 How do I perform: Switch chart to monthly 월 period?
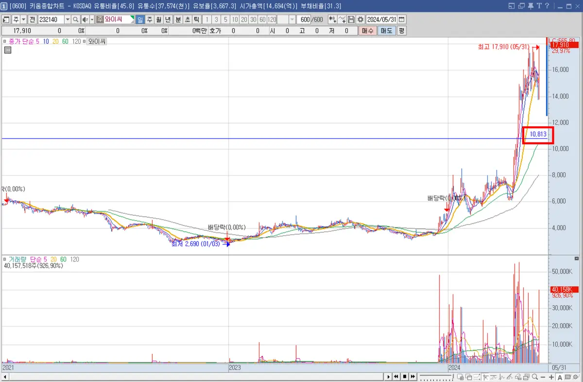coord(158,19)
